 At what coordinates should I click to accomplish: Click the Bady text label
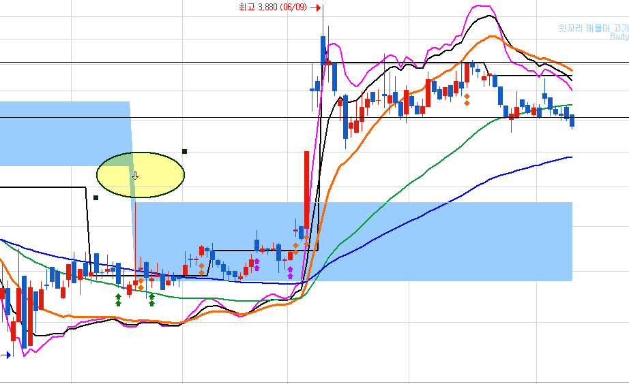tap(619, 37)
